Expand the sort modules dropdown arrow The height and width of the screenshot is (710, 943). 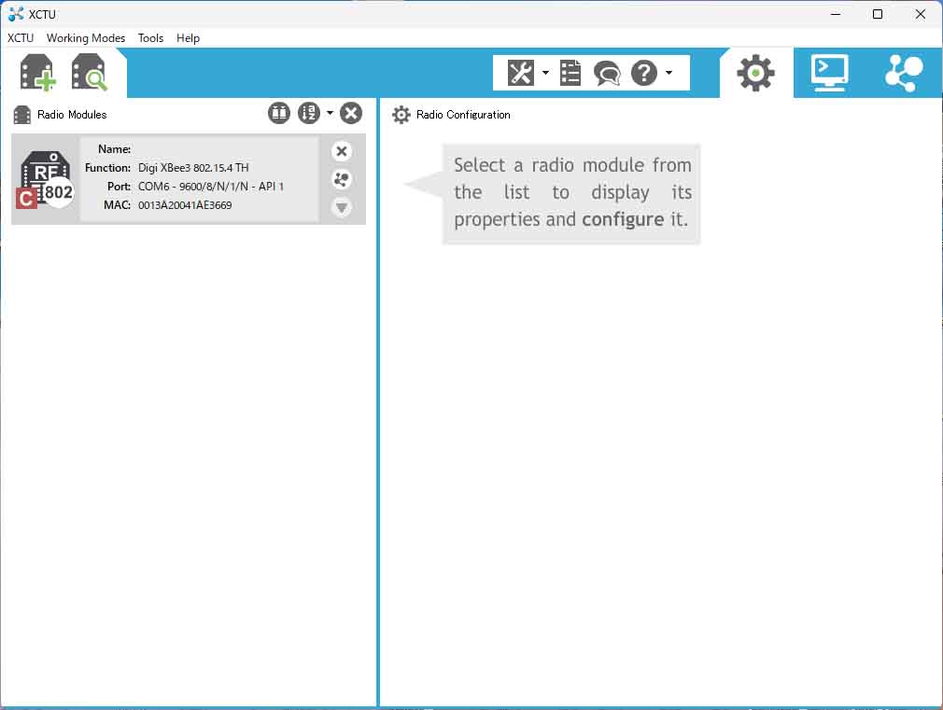[x=330, y=112]
